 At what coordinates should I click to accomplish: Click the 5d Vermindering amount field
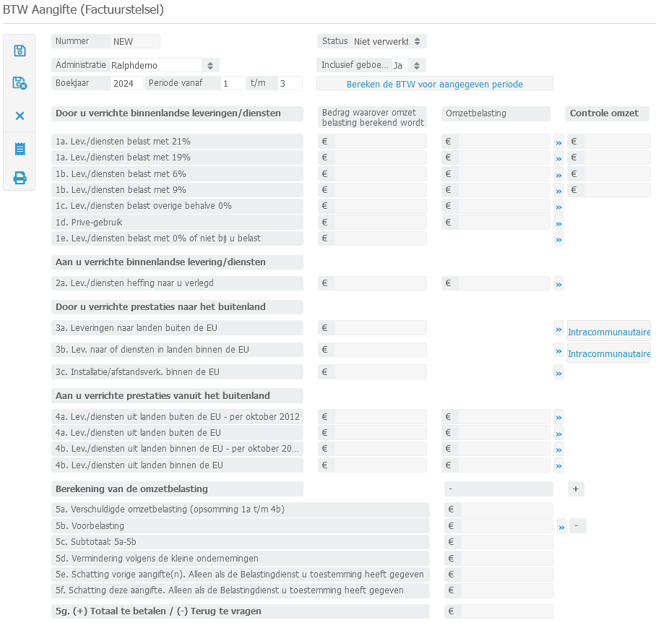click(x=506, y=558)
